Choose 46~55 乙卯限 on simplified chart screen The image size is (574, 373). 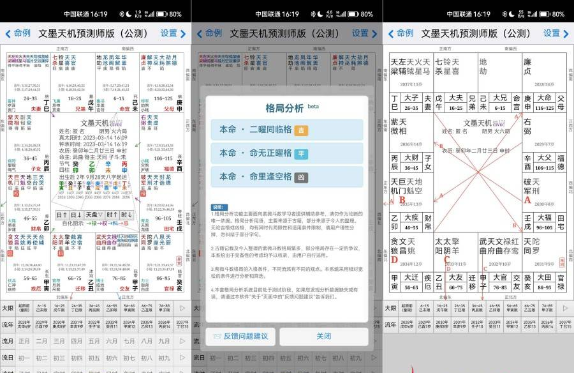tap(494, 308)
